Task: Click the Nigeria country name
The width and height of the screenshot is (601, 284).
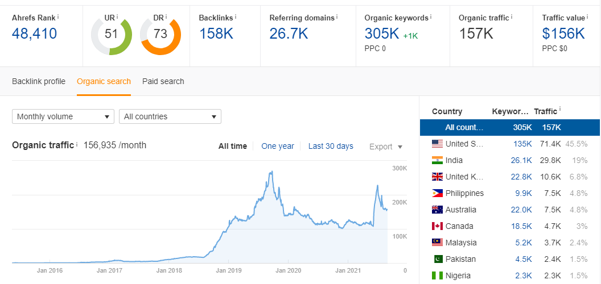Action: [458, 275]
